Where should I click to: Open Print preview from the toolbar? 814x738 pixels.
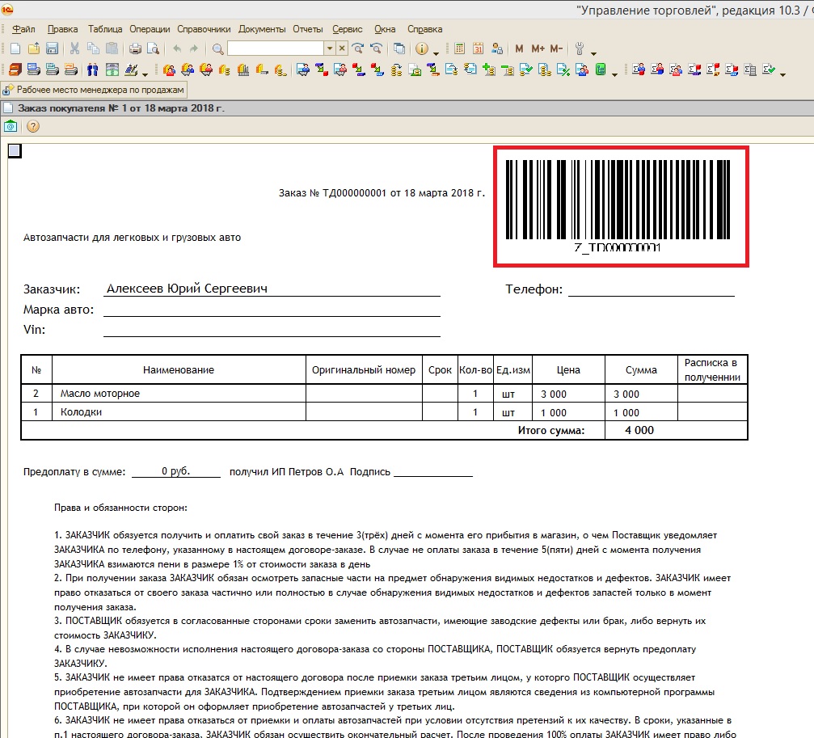pos(152,49)
